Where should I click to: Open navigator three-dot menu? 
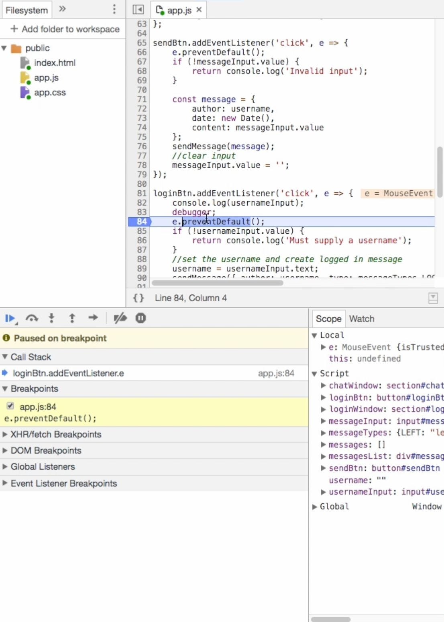pyautogui.click(x=114, y=9)
